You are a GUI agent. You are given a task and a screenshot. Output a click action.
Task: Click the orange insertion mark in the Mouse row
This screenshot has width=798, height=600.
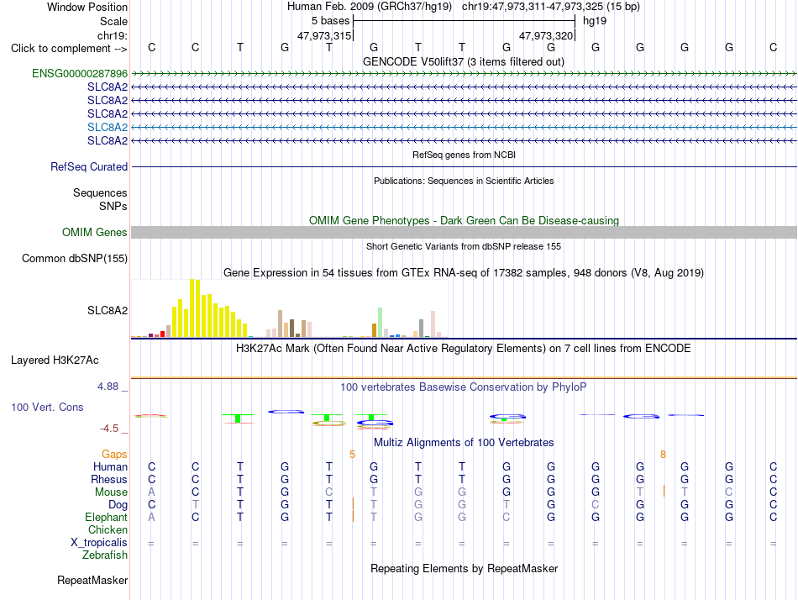[x=664, y=491]
